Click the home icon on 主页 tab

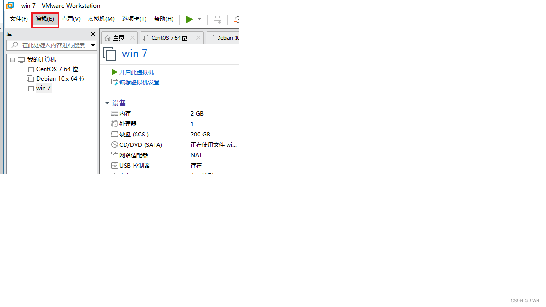click(108, 38)
